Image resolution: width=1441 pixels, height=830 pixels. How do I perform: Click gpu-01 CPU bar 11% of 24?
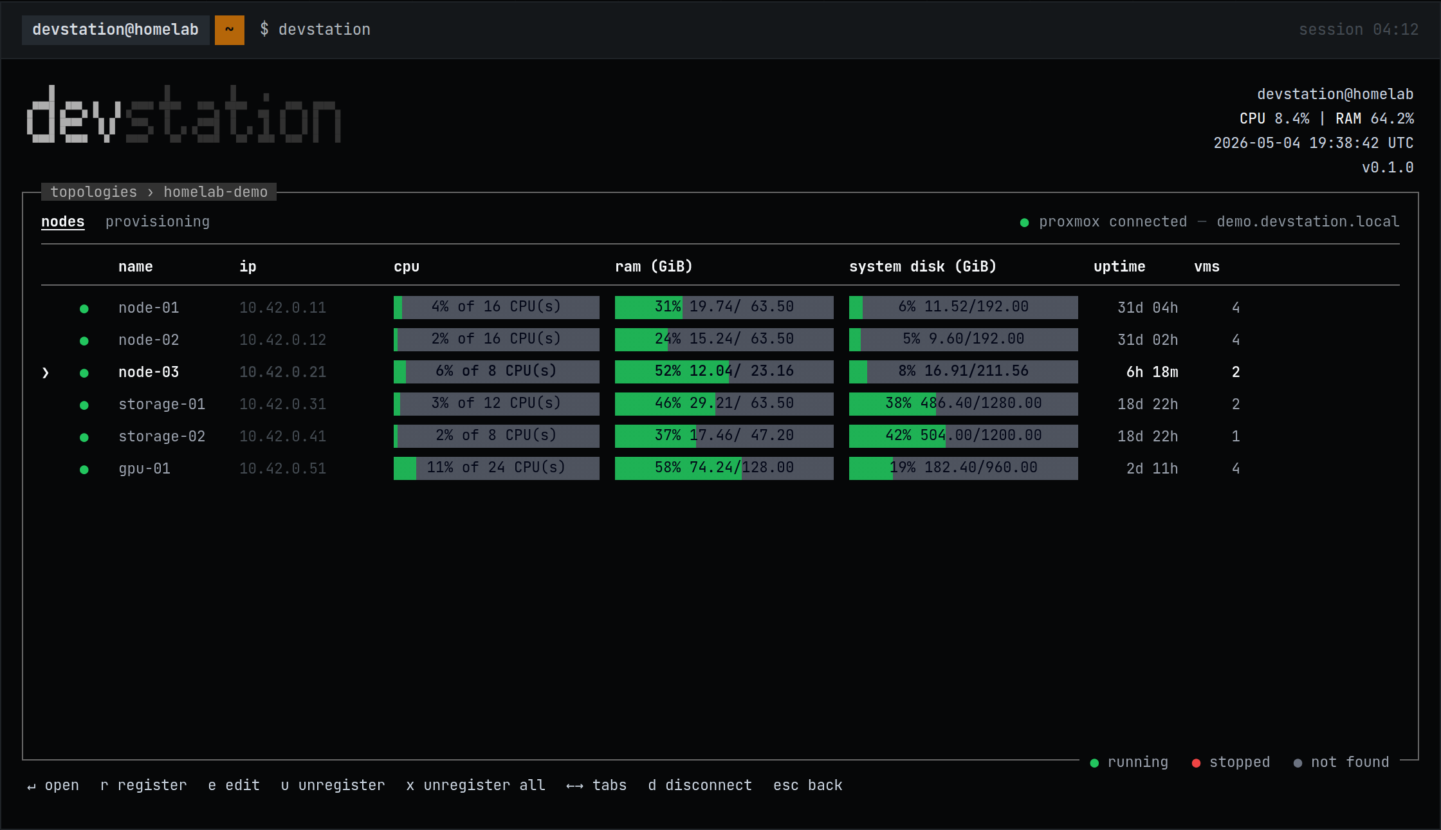[x=497, y=468]
